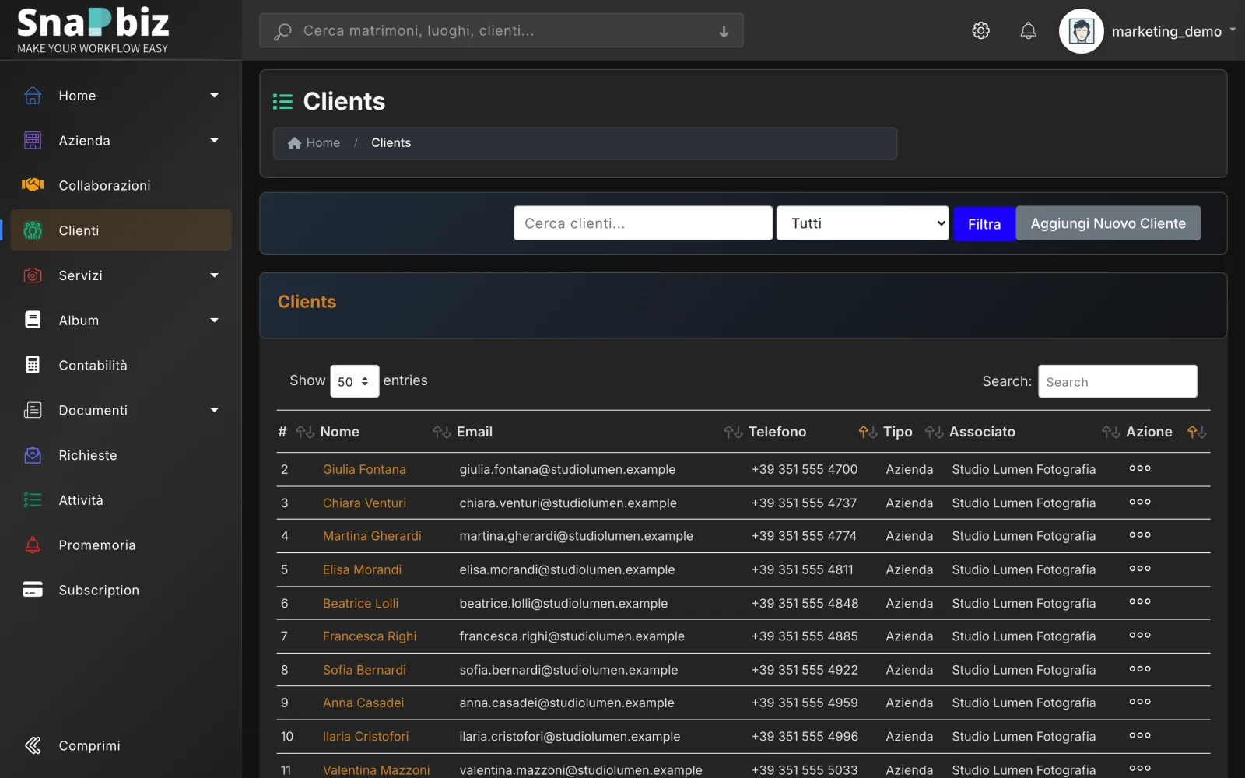Click the Collaborazioni handshake icon
Screen dimensions: 1245x778
33,185
